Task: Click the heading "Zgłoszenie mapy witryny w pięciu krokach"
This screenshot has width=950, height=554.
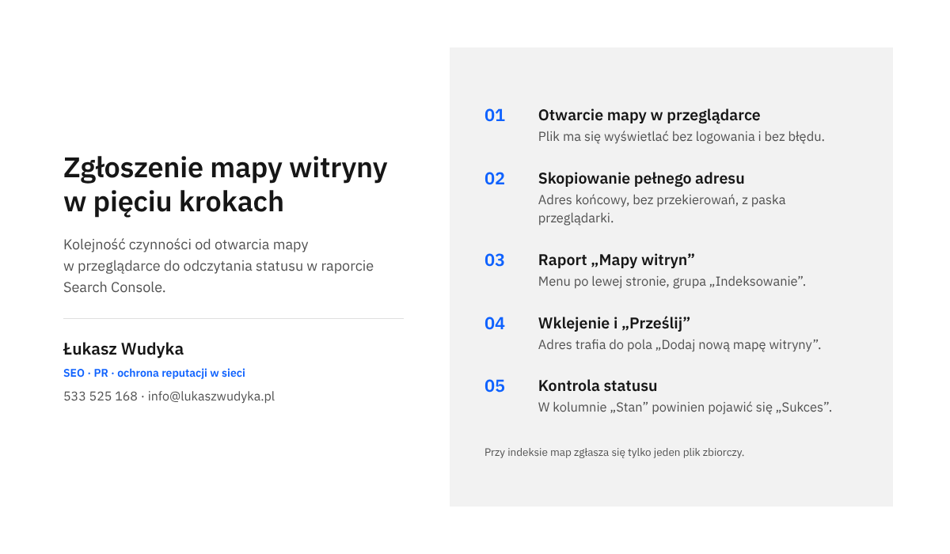Action: pos(226,184)
